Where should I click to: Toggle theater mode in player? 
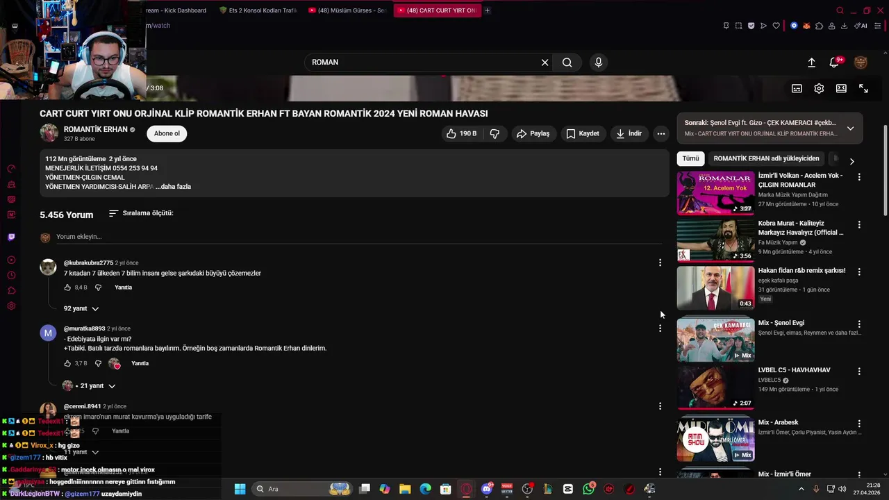click(841, 88)
